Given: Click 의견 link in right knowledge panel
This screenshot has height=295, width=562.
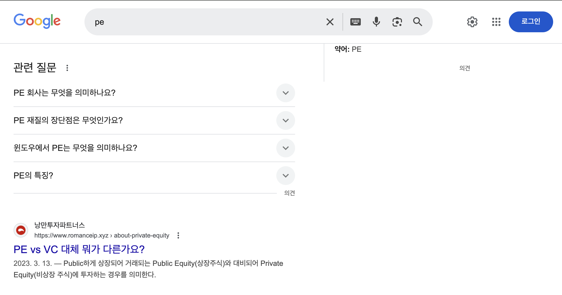Looking at the screenshot, I should [x=465, y=68].
